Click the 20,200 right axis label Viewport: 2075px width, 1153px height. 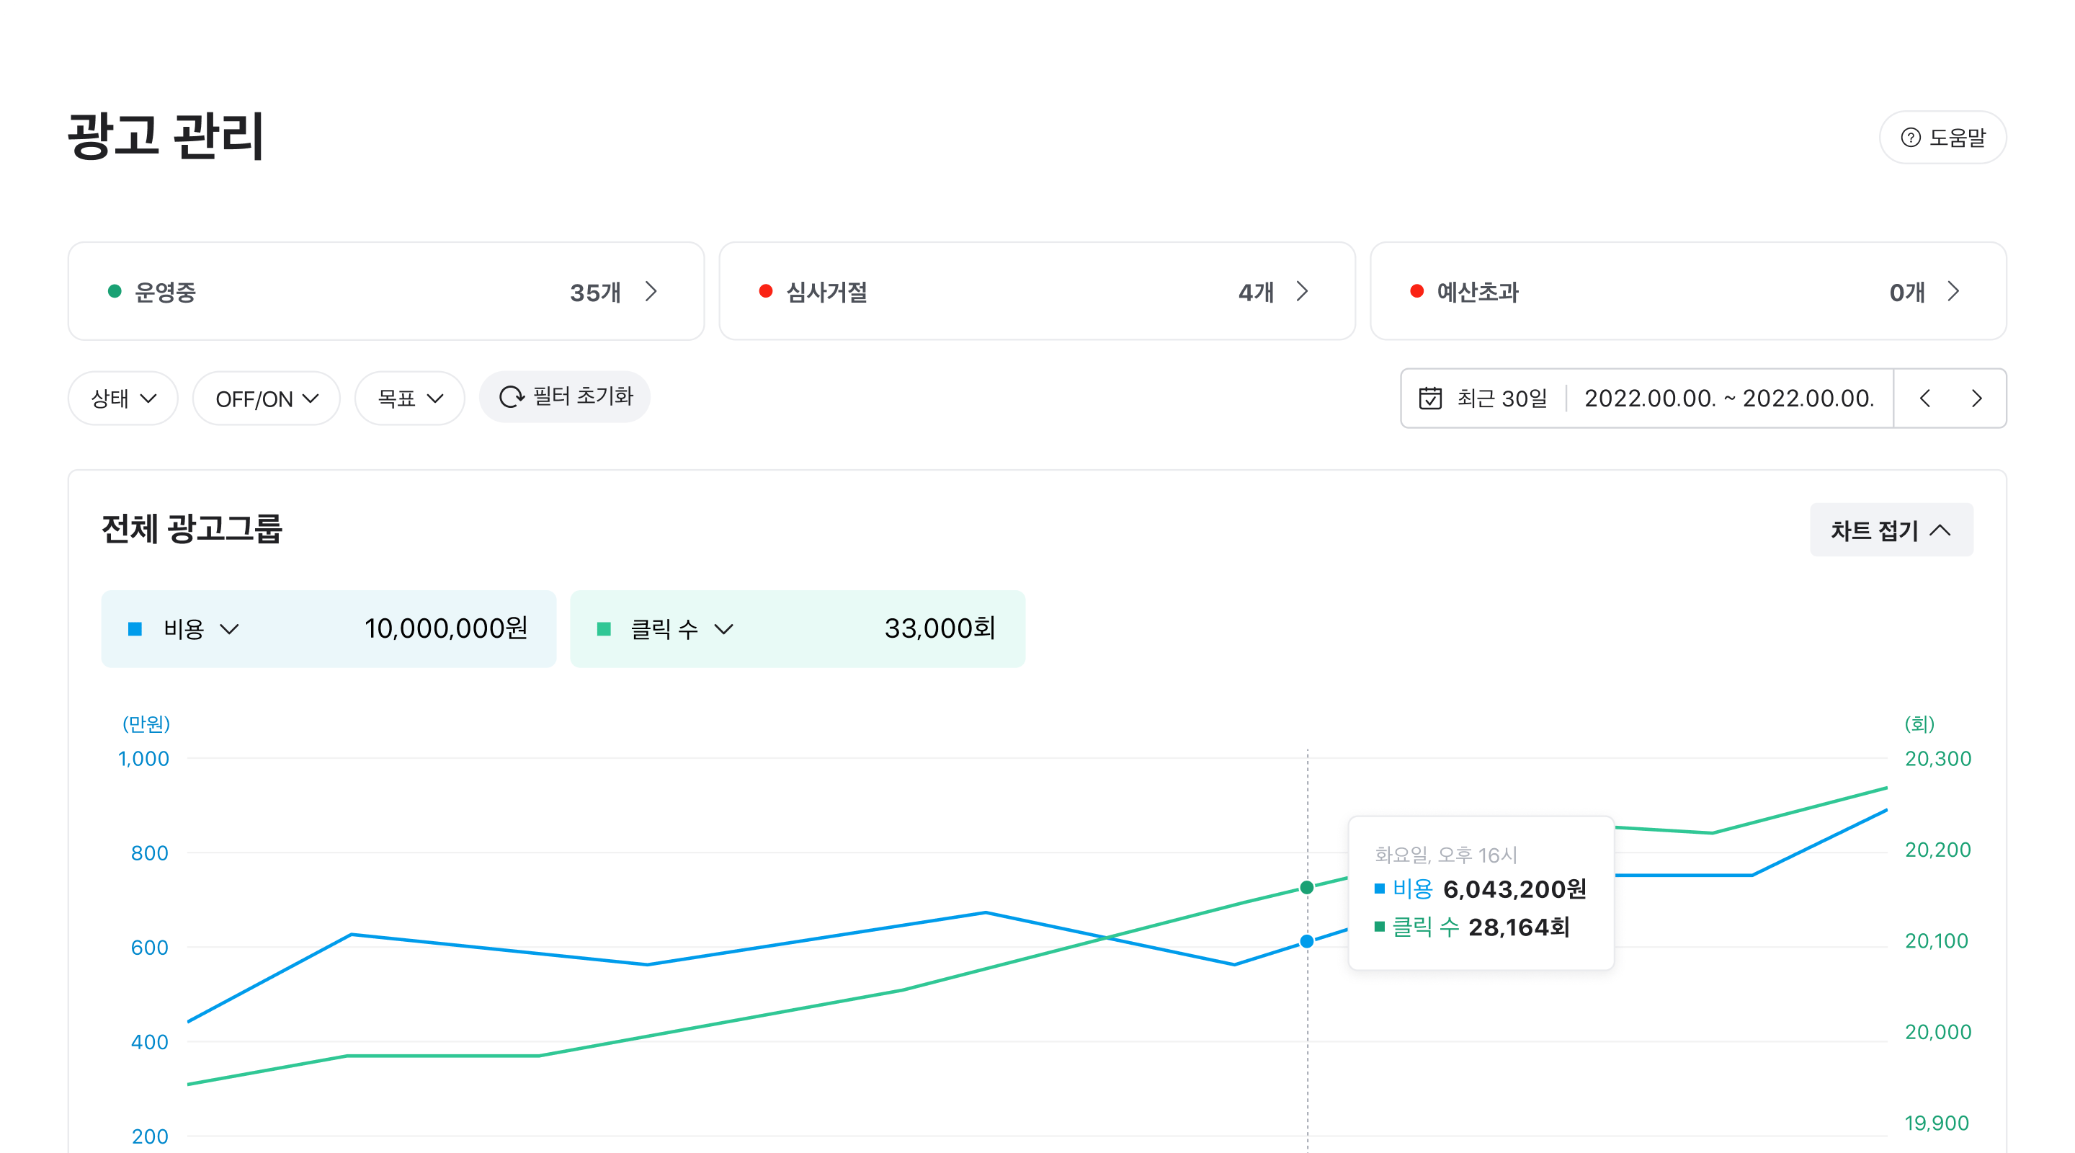pos(1937,850)
